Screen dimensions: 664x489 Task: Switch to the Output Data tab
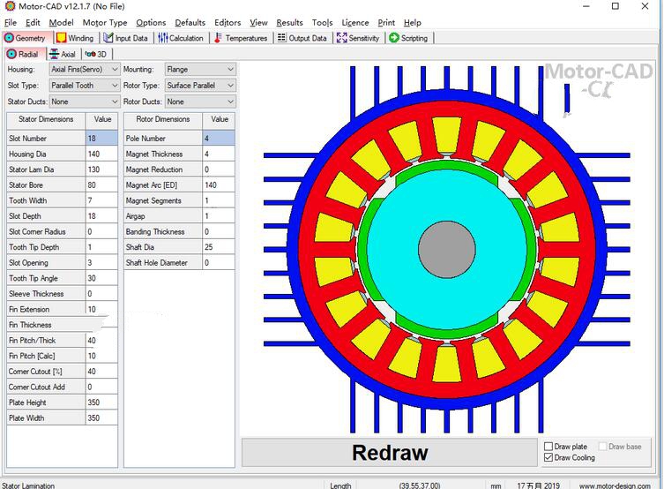302,38
